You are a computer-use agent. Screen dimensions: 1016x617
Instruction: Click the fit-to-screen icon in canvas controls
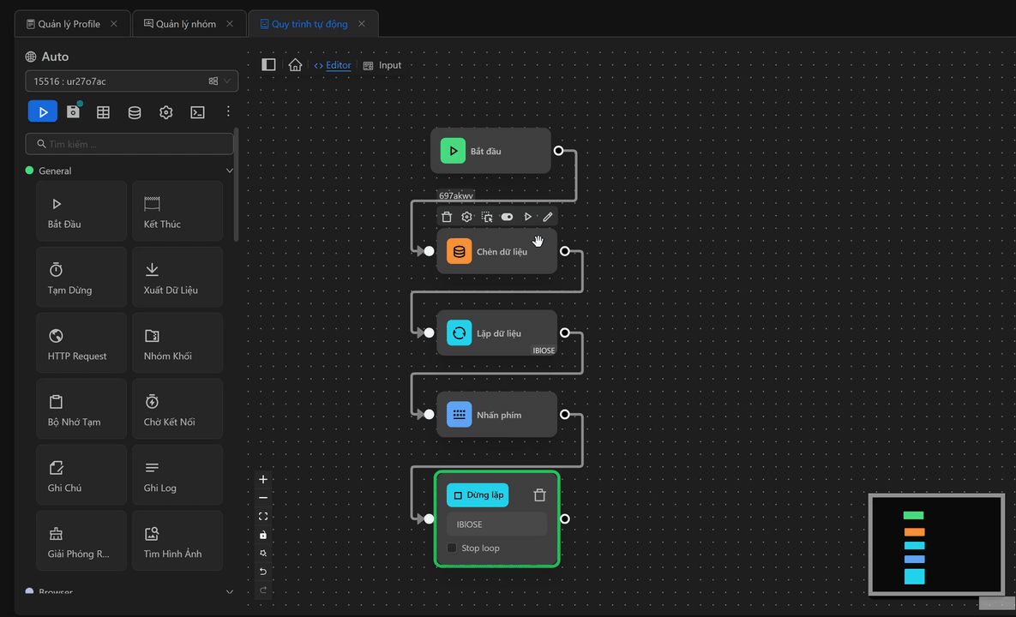coord(263,516)
